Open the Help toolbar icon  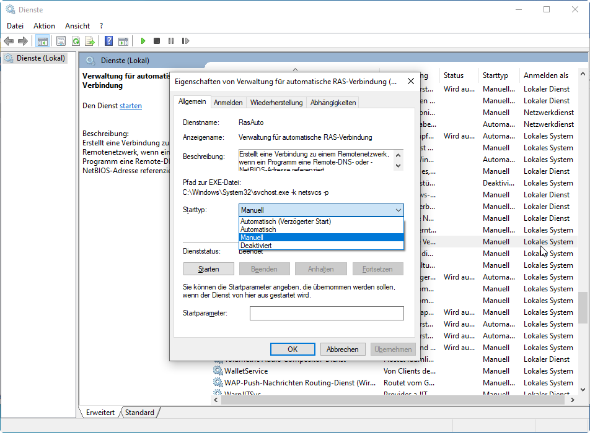click(x=108, y=41)
